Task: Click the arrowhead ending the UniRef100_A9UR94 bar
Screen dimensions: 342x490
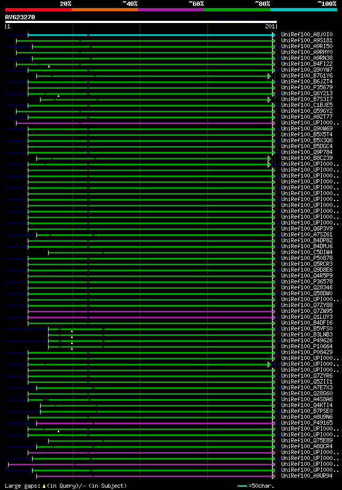Action: 274,476
